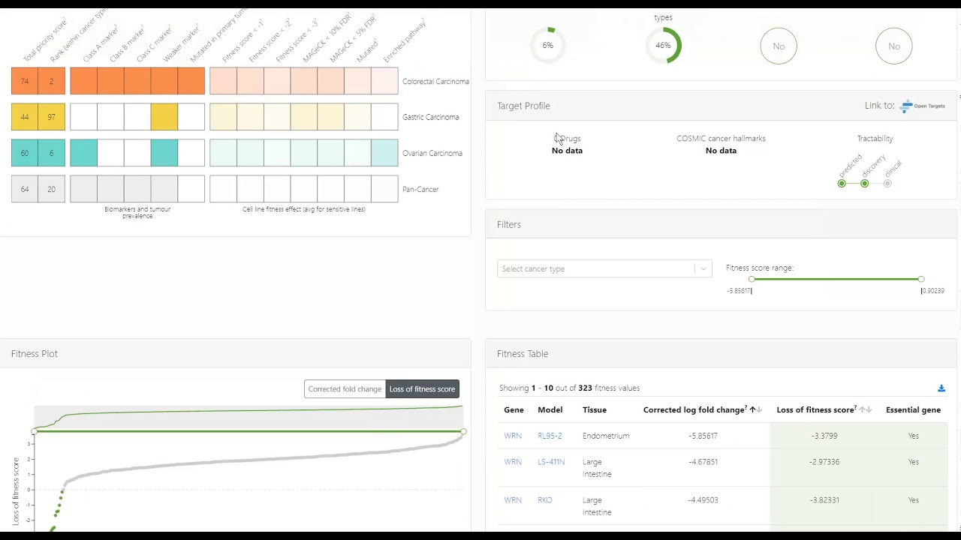Sort by Corrected log fold change arrows
961x540 pixels.
(756, 410)
